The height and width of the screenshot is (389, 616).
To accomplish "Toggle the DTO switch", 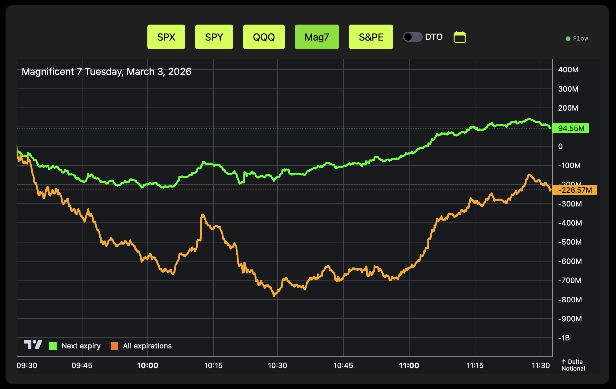I will 413,37.
